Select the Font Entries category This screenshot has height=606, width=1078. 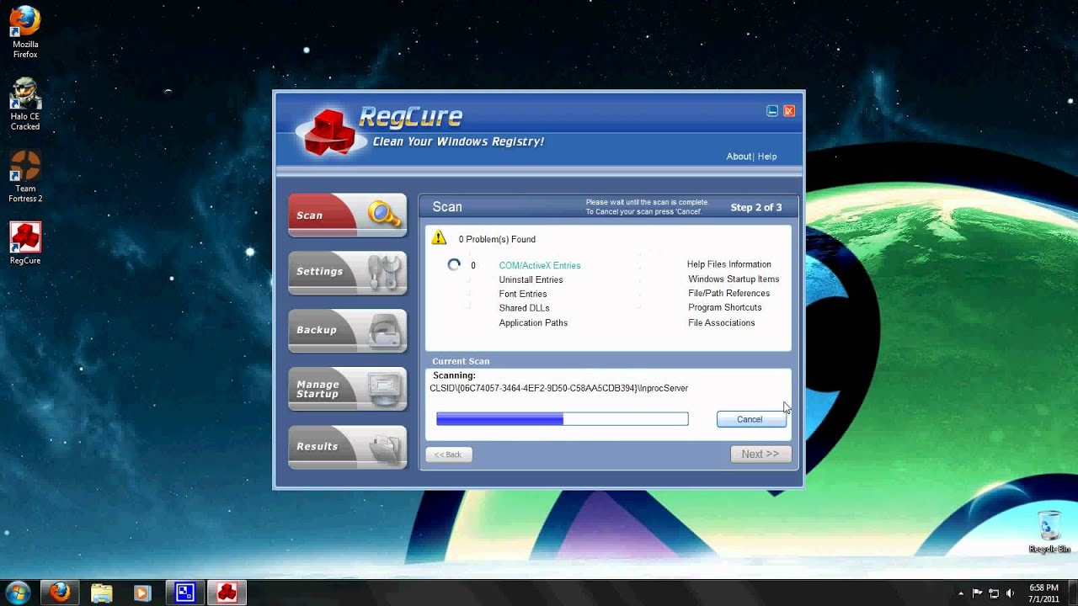(x=523, y=294)
